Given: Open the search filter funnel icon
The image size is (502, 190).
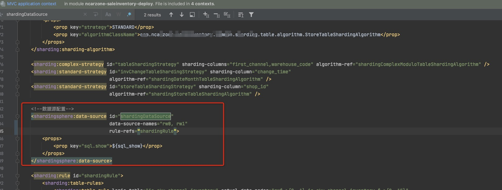Looking at the screenshot, I should [251, 15].
